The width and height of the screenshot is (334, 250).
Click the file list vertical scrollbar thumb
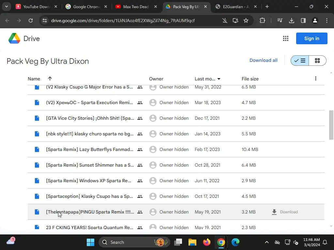point(331,125)
